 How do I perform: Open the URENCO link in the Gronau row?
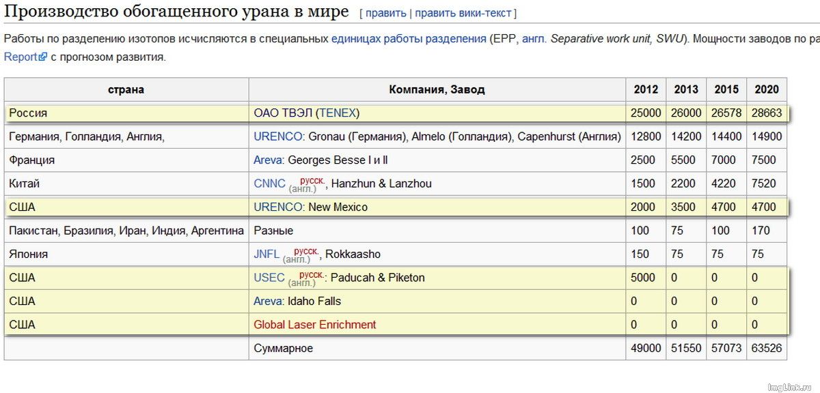tap(277, 136)
